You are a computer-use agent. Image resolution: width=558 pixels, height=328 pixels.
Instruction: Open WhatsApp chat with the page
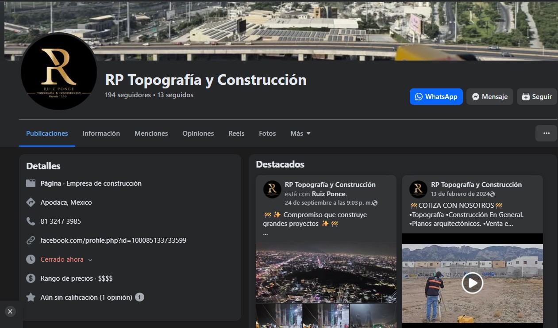click(436, 96)
